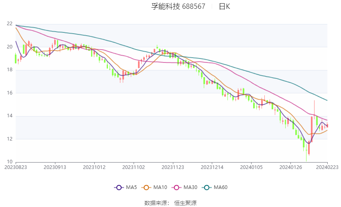Click the 20240126 date axis label
Screen dimensions: 341x207
pos(290,167)
